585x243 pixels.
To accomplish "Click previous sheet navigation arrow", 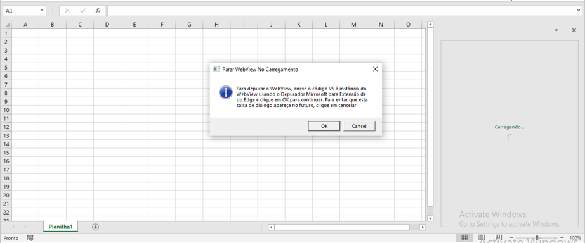I will pos(13,227).
